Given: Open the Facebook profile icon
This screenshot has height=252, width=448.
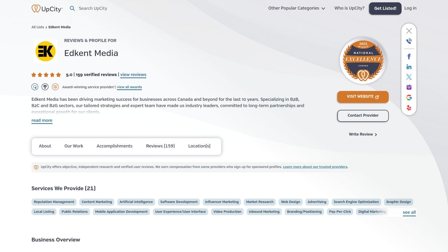Looking at the screenshot, I should click(x=409, y=56).
